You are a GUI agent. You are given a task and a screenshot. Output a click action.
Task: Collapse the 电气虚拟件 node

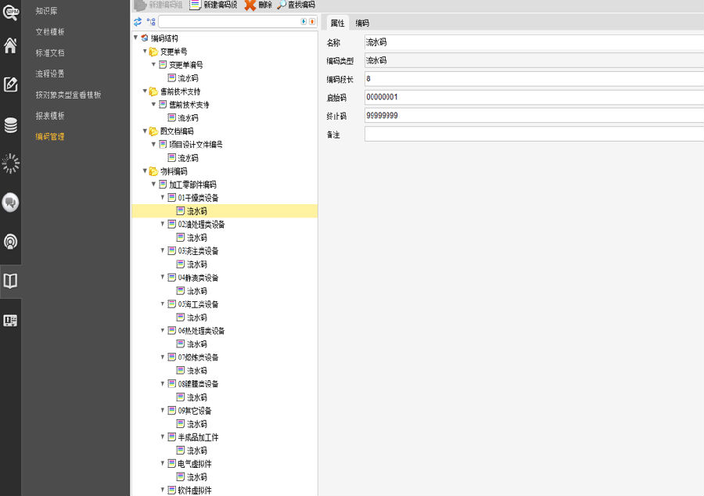click(163, 463)
